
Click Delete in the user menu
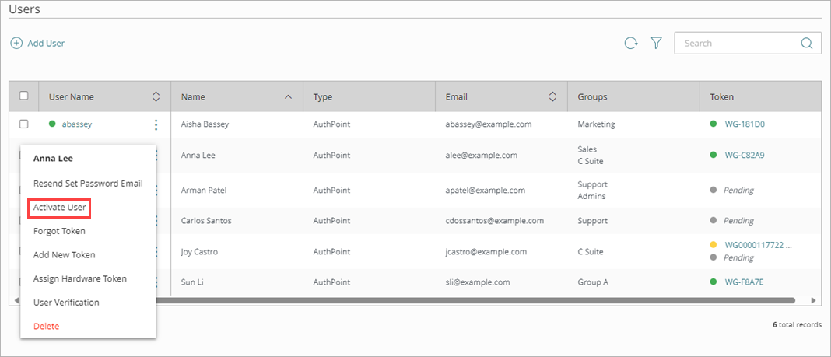46,326
